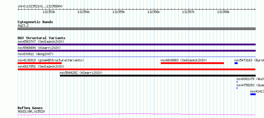The width and height of the screenshot is (264, 118).
Task: Click the 132356k ruler tick label
Action: pos(154,12)
